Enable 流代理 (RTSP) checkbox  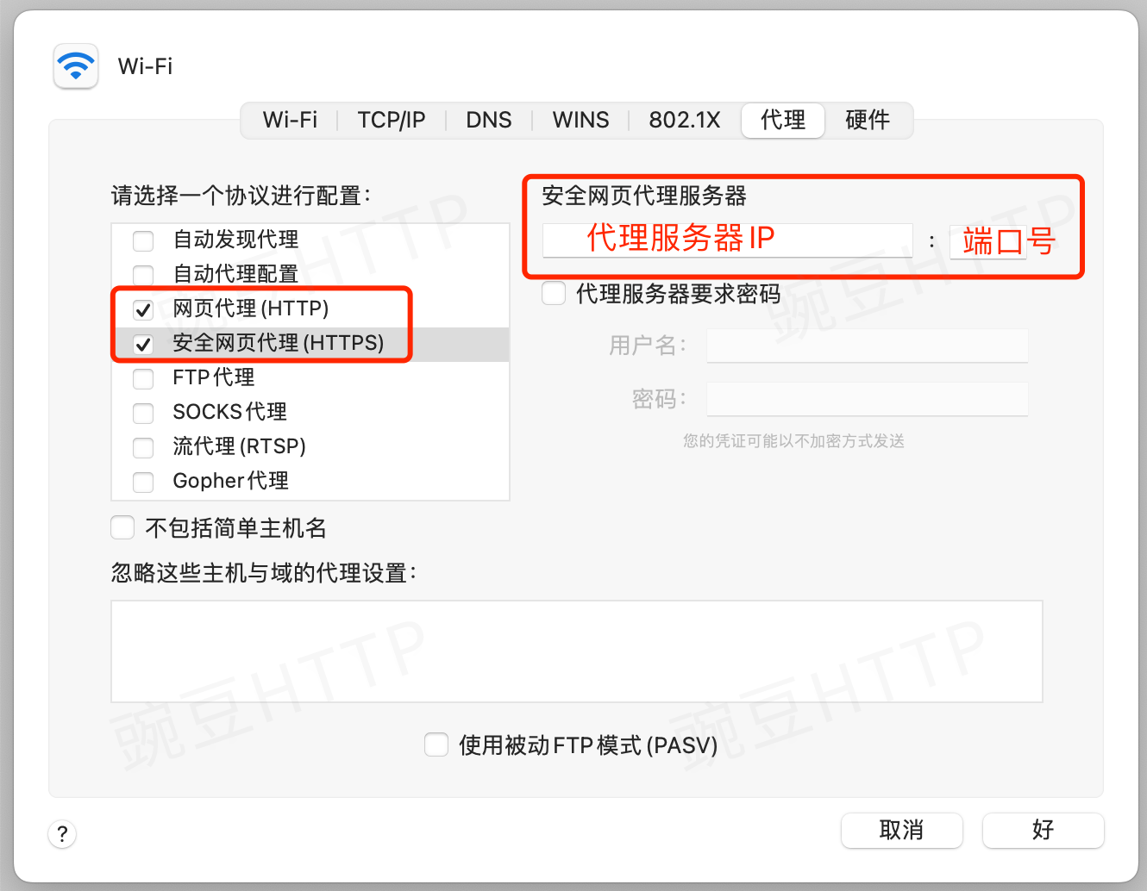click(143, 447)
